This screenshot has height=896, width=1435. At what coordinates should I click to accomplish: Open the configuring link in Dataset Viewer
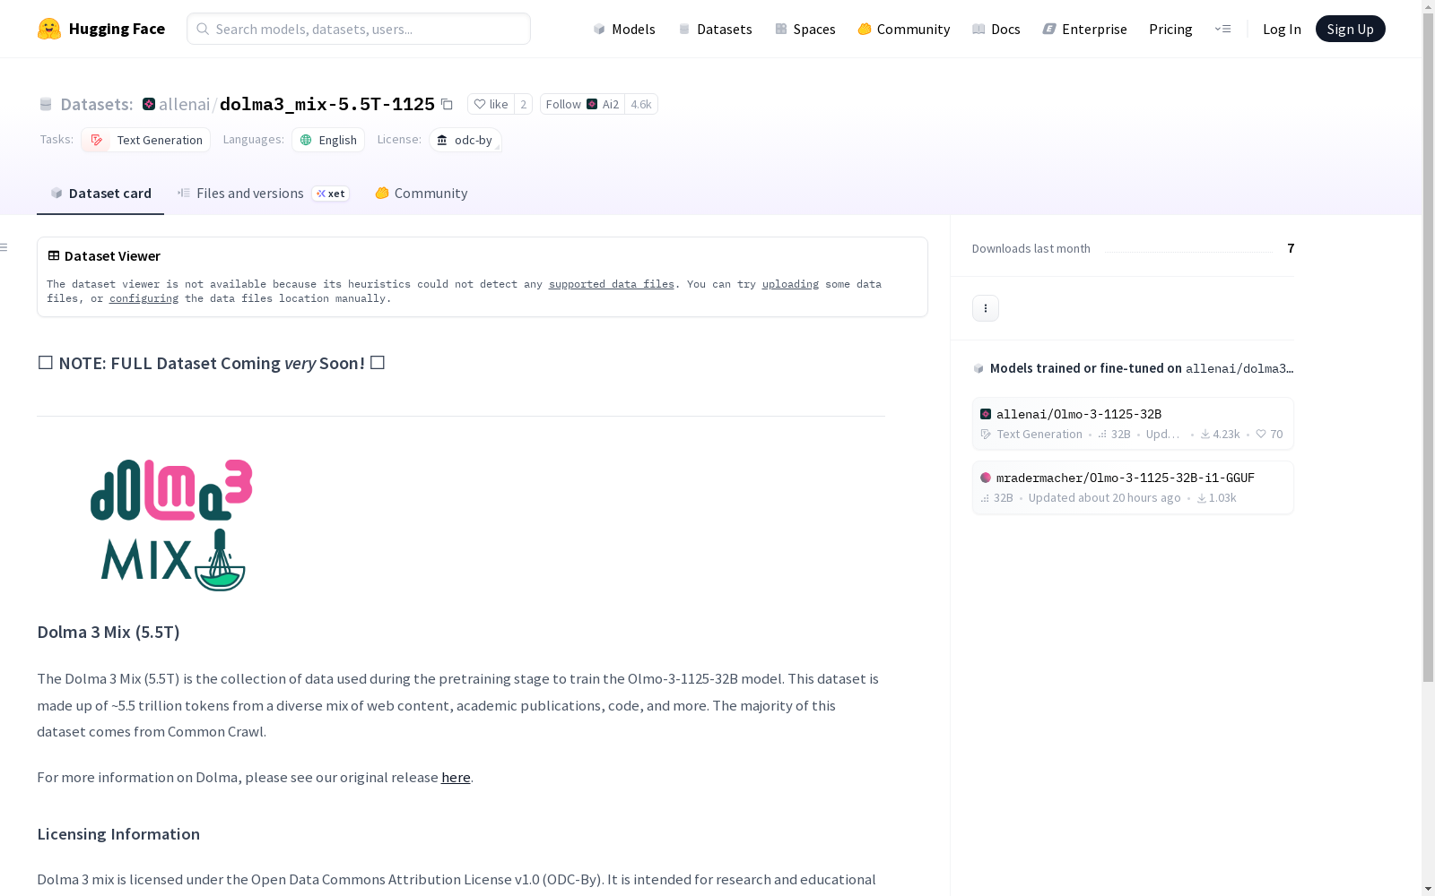coord(143,298)
